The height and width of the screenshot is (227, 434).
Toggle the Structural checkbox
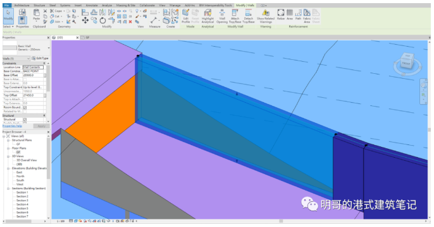[x=25, y=119]
